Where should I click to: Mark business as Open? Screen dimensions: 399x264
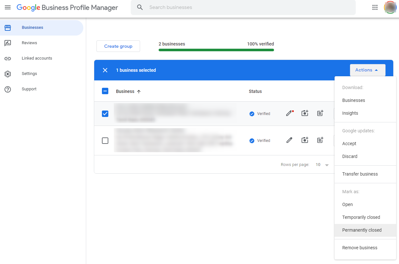tap(365, 204)
